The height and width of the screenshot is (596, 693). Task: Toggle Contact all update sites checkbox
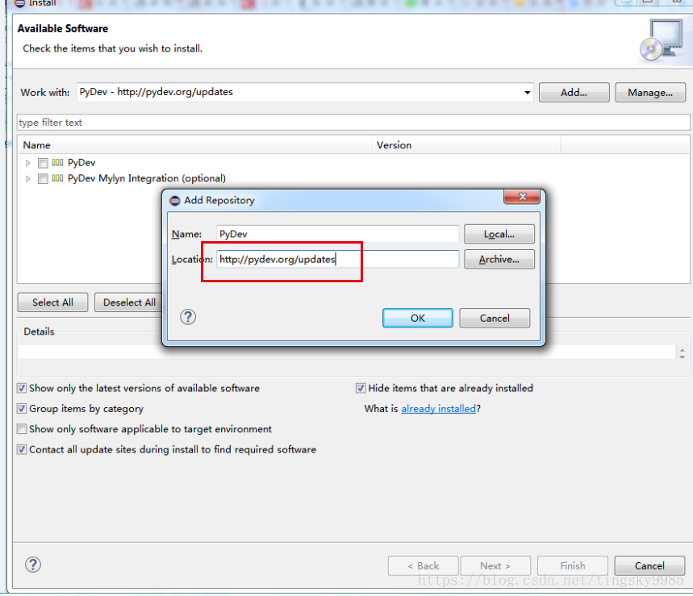tap(22, 449)
